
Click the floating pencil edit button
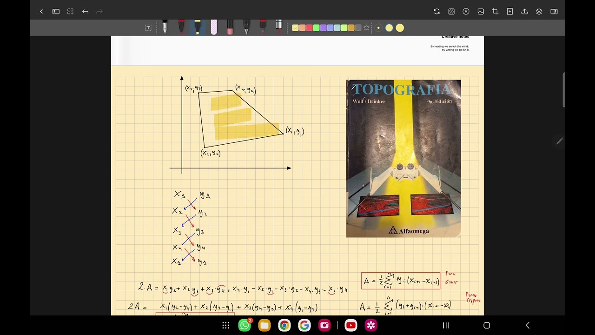click(559, 141)
